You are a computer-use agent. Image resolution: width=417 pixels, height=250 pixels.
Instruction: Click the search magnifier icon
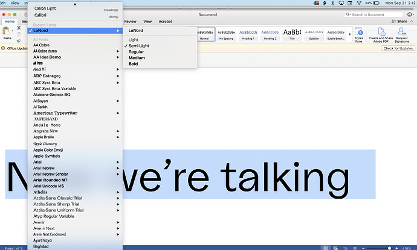[348, 14]
